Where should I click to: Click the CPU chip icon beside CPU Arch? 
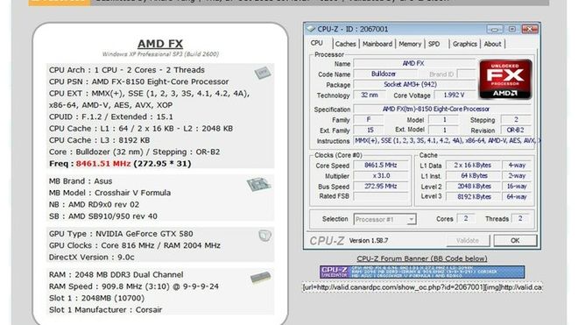point(263,73)
